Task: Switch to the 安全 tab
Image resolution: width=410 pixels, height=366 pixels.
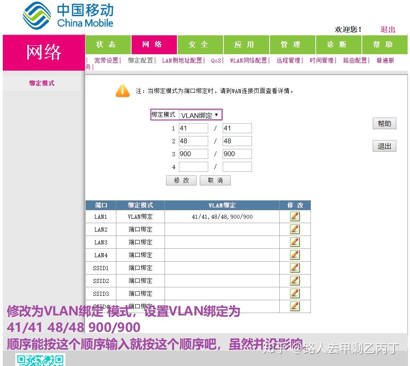Action: [x=200, y=45]
